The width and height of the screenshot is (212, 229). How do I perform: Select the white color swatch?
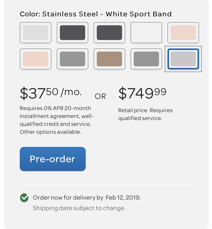(x=146, y=33)
